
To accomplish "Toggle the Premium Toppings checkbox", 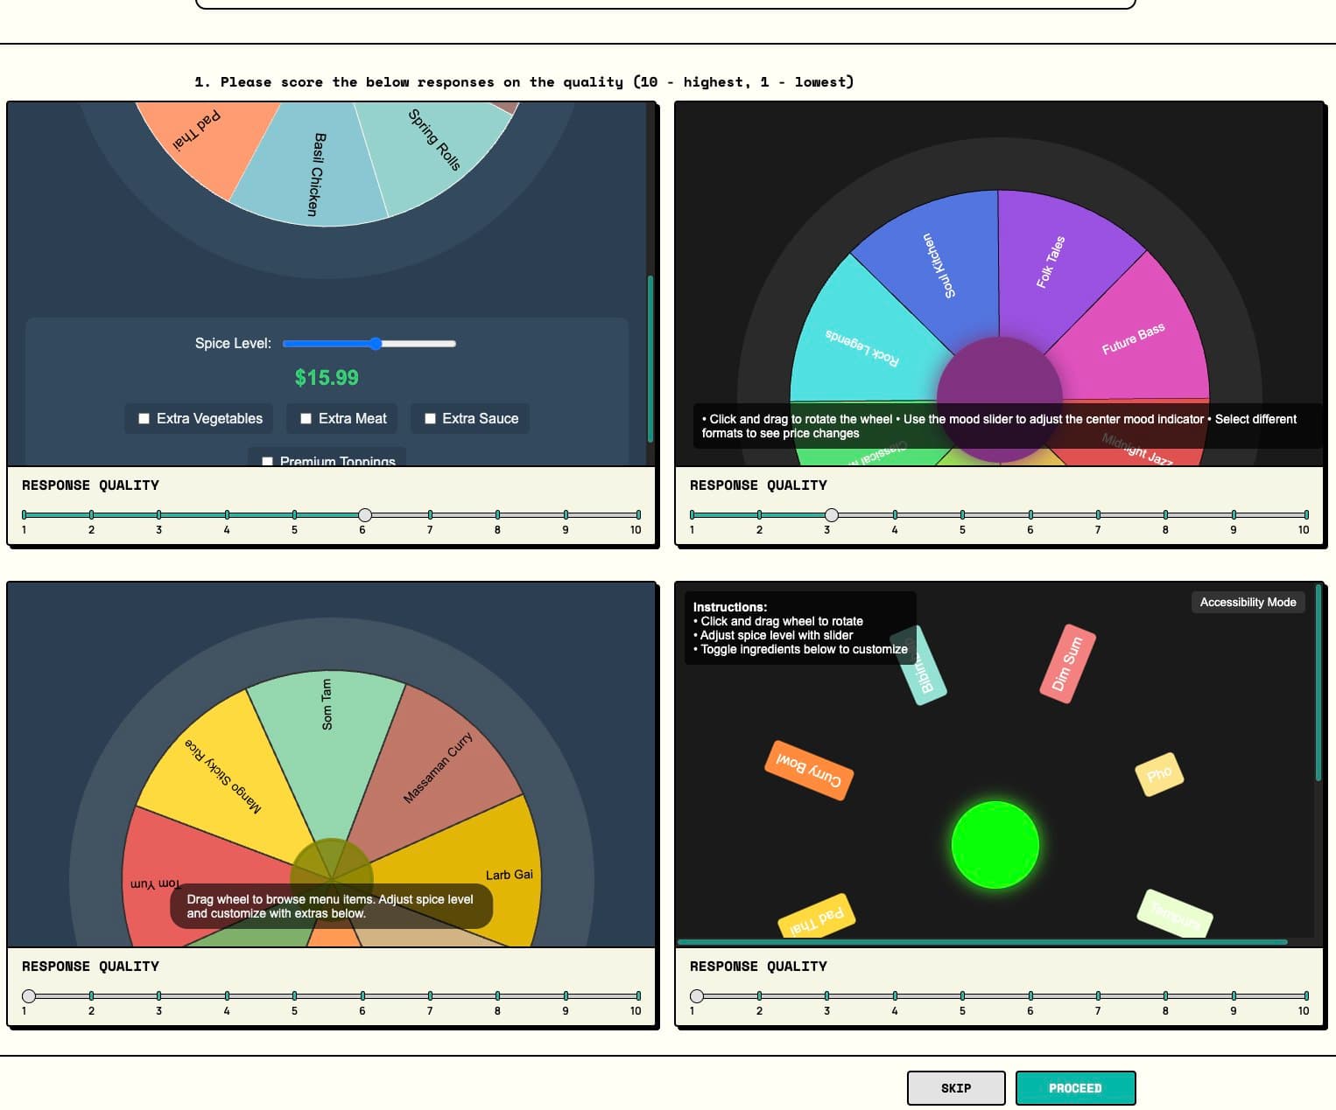I will pyautogui.click(x=268, y=461).
